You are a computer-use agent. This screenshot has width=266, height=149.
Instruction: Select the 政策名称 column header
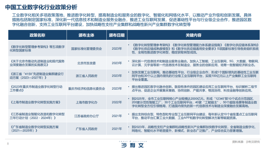tap(37, 35)
